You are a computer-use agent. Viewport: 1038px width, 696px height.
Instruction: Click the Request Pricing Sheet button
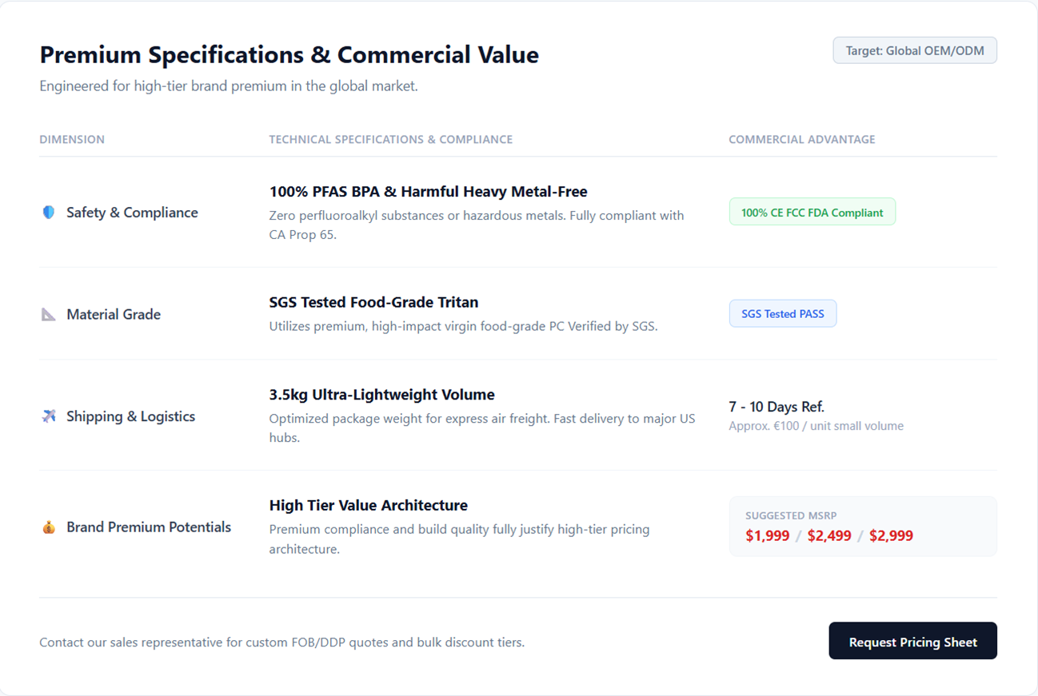pyautogui.click(x=912, y=641)
